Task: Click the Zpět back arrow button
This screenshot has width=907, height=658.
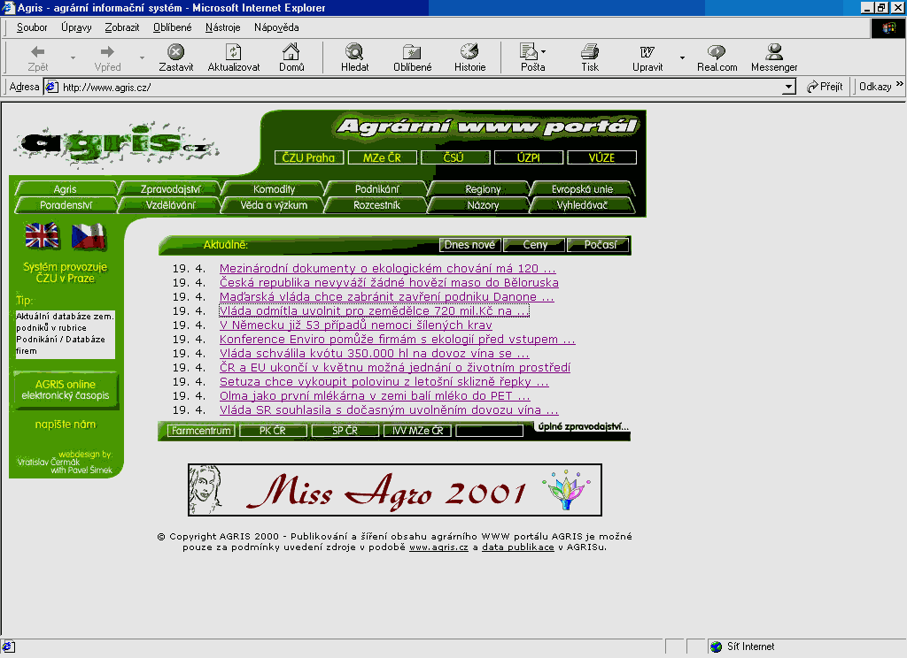Action: coord(37,57)
